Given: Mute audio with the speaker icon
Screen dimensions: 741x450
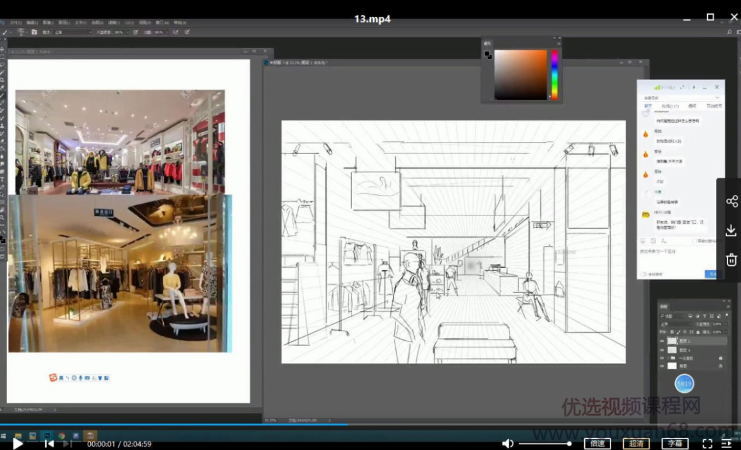Looking at the screenshot, I should pyautogui.click(x=507, y=442).
